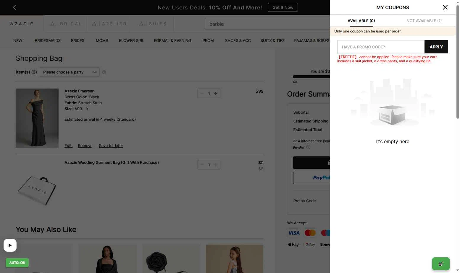Open the Brides menu
Screen dimensions: 460x273
point(78,40)
